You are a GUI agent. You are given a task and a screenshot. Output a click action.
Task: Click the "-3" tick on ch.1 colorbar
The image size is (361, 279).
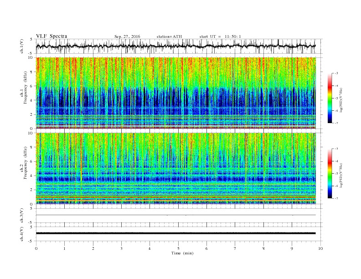click(x=336, y=73)
